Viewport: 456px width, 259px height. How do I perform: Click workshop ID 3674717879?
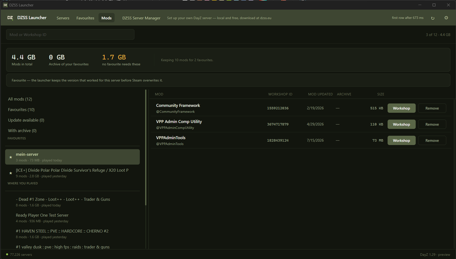tap(278, 124)
